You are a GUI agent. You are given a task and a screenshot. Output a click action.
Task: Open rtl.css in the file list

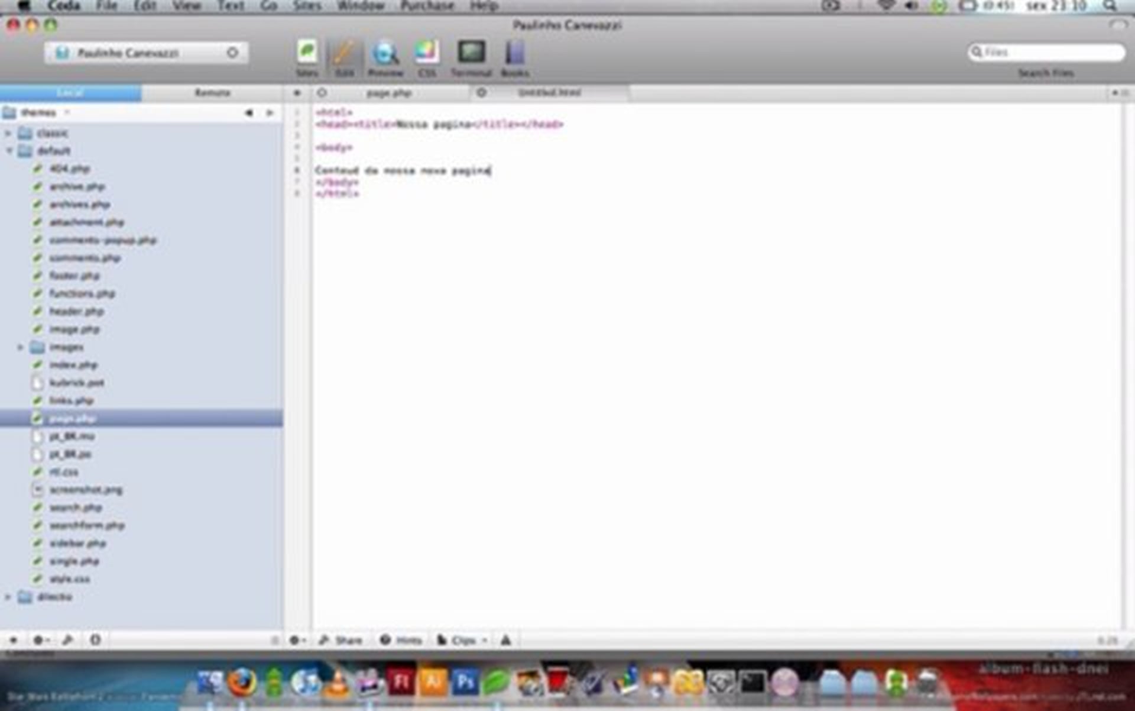63,472
